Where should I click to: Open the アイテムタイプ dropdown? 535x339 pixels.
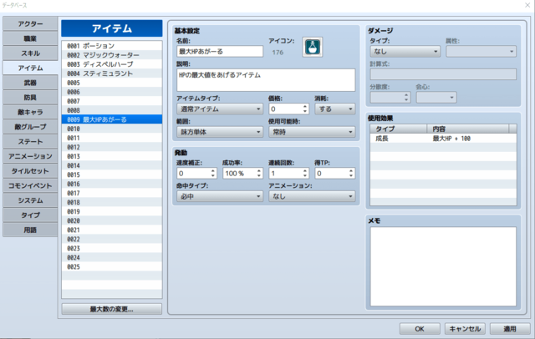tap(220, 109)
